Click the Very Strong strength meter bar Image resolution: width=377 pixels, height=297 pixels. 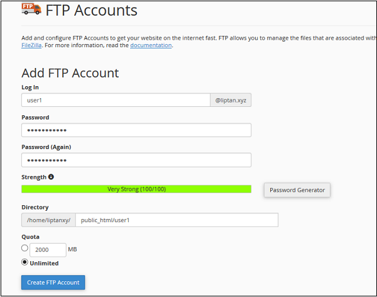tap(136, 189)
